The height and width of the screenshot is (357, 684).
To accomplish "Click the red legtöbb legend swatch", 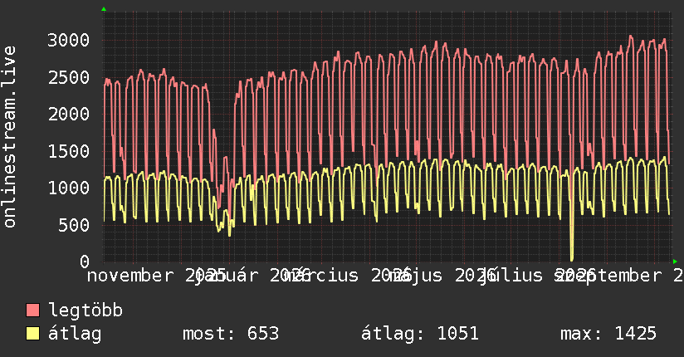I will (x=32, y=311).
